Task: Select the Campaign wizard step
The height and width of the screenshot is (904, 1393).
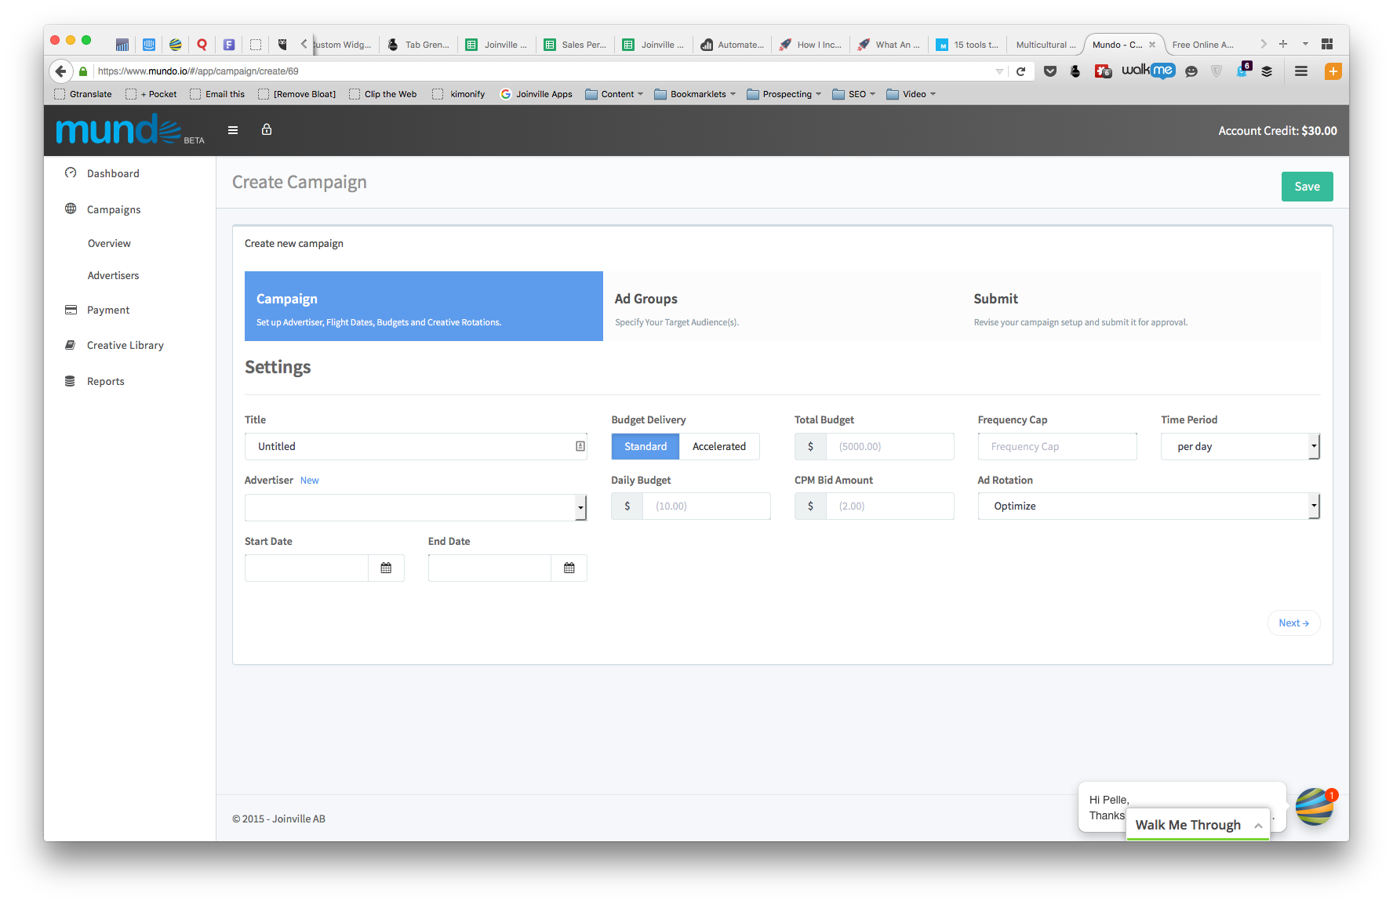Action: click(x=424, y=306)
